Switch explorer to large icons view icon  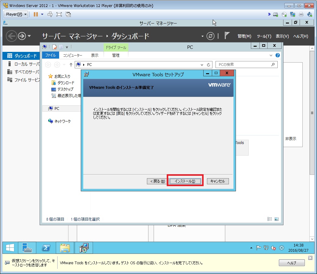pos(276,219)
